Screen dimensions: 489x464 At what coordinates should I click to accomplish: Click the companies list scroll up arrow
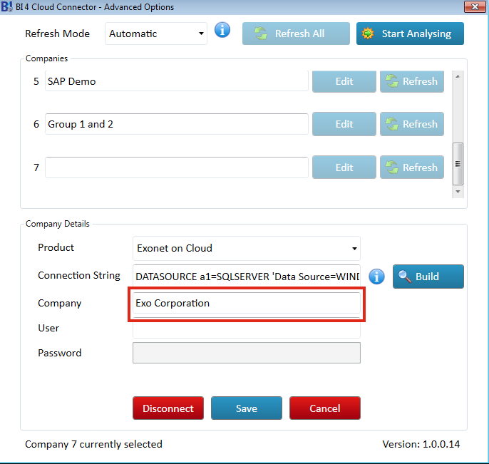pyautogui.click(x=458, y=76)
